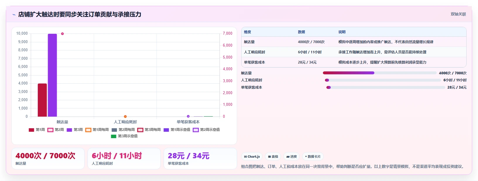
Task: Click the 触达量 x-axis label
Action: [62, 122]
